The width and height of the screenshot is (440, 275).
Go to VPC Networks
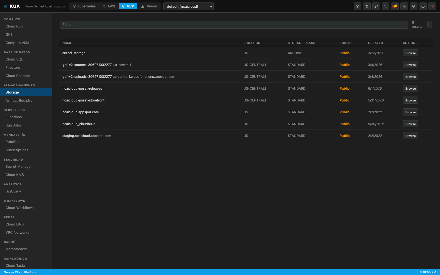coord(26,233)
